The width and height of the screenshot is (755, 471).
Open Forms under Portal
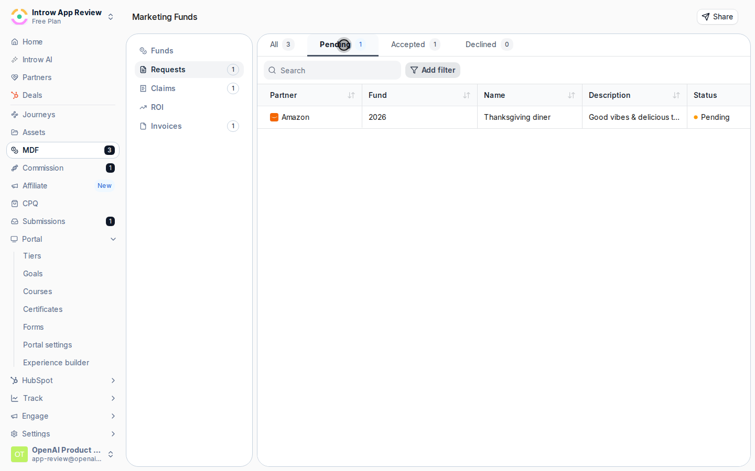point(34,327)
